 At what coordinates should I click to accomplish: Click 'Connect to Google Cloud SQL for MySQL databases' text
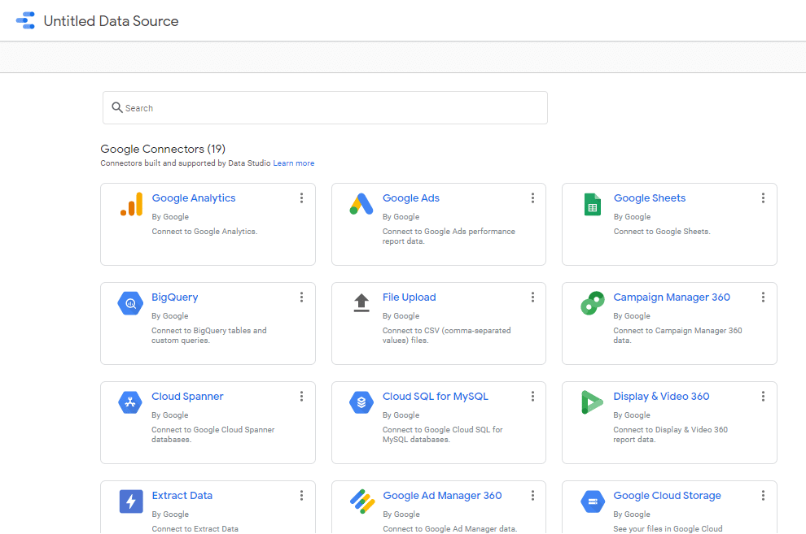click(x=443, y=435)
